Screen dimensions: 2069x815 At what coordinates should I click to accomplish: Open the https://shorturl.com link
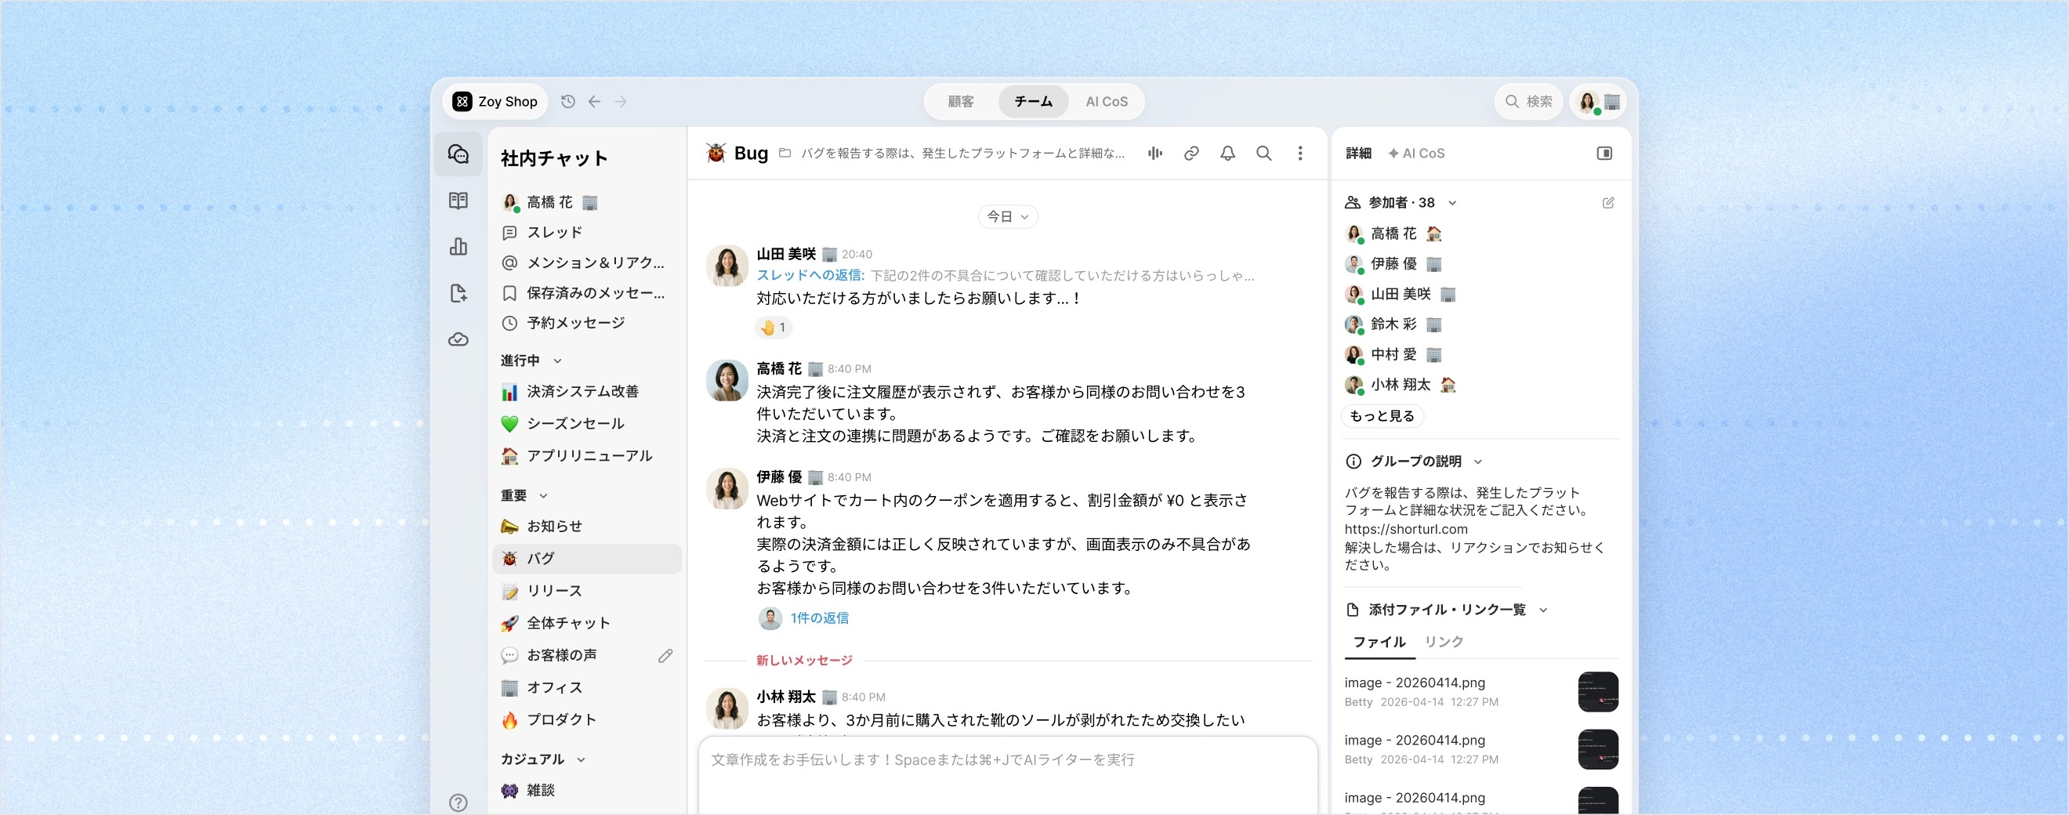[x=1407, y=529]
